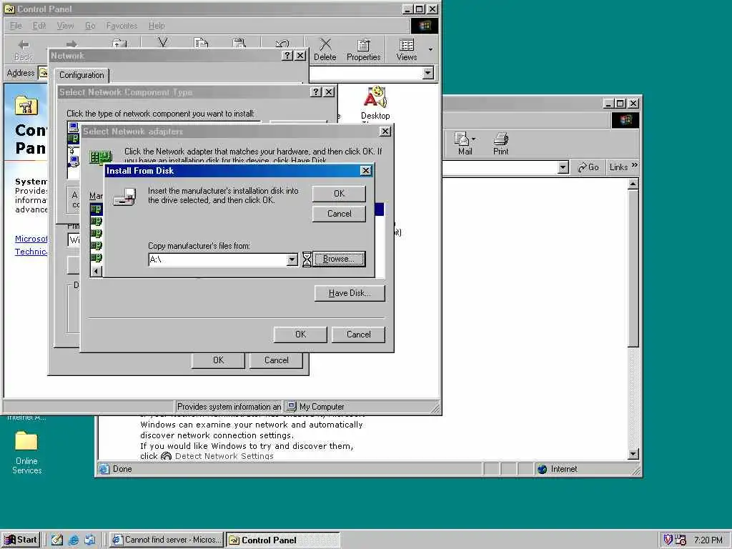
Task: Click the Print icon in Internet Explorer toolbar
Action: [501, 143]
